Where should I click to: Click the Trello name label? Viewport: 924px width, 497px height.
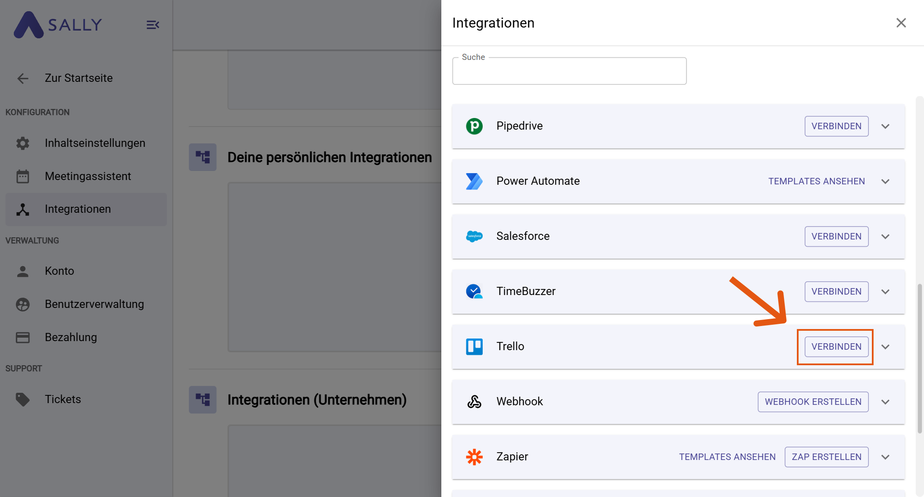(510, 347)
